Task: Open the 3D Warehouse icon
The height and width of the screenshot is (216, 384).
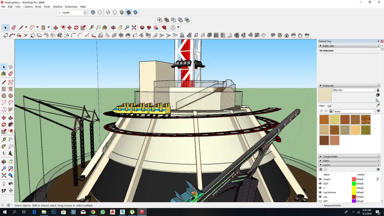Action: point(142,28)
